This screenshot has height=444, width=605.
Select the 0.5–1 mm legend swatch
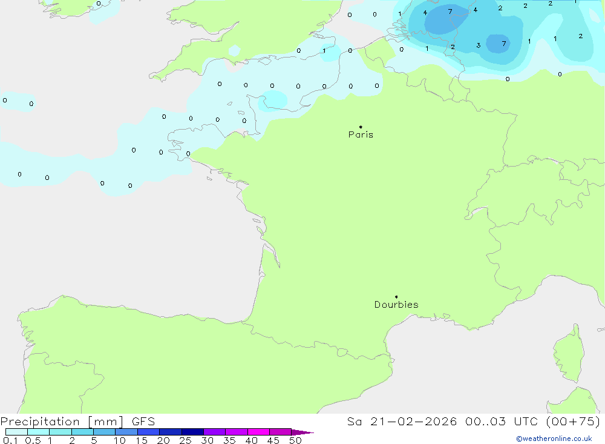tap(39, 432)
